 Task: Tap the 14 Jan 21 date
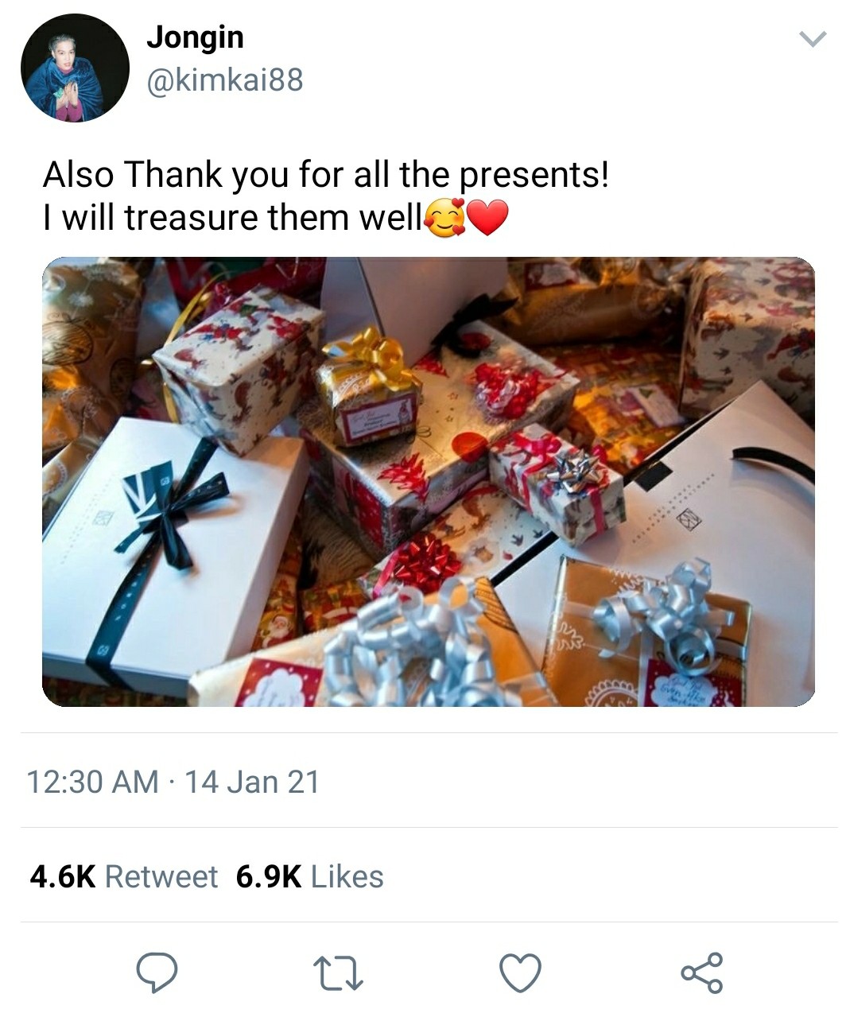[252, 782]
